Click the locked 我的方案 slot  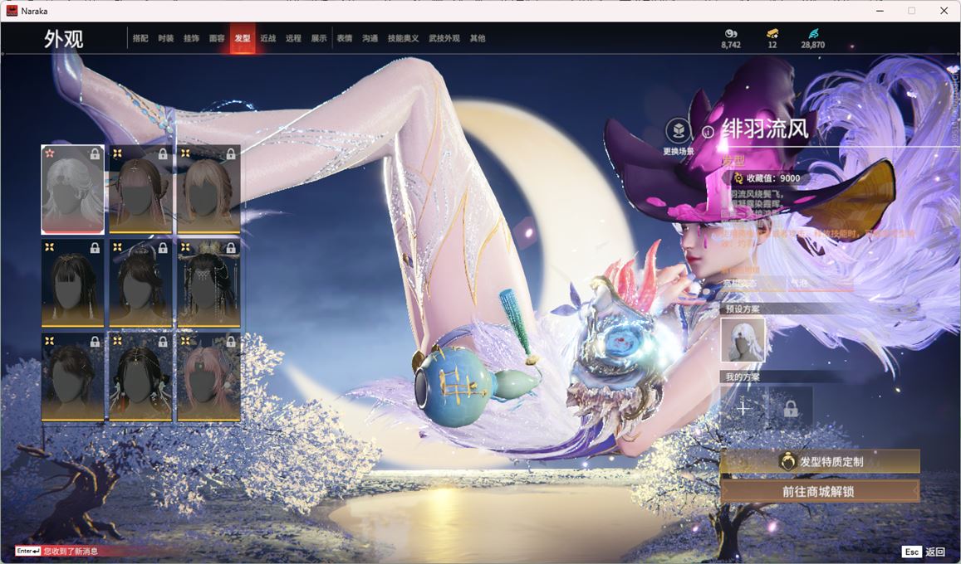tap(791, 408)
